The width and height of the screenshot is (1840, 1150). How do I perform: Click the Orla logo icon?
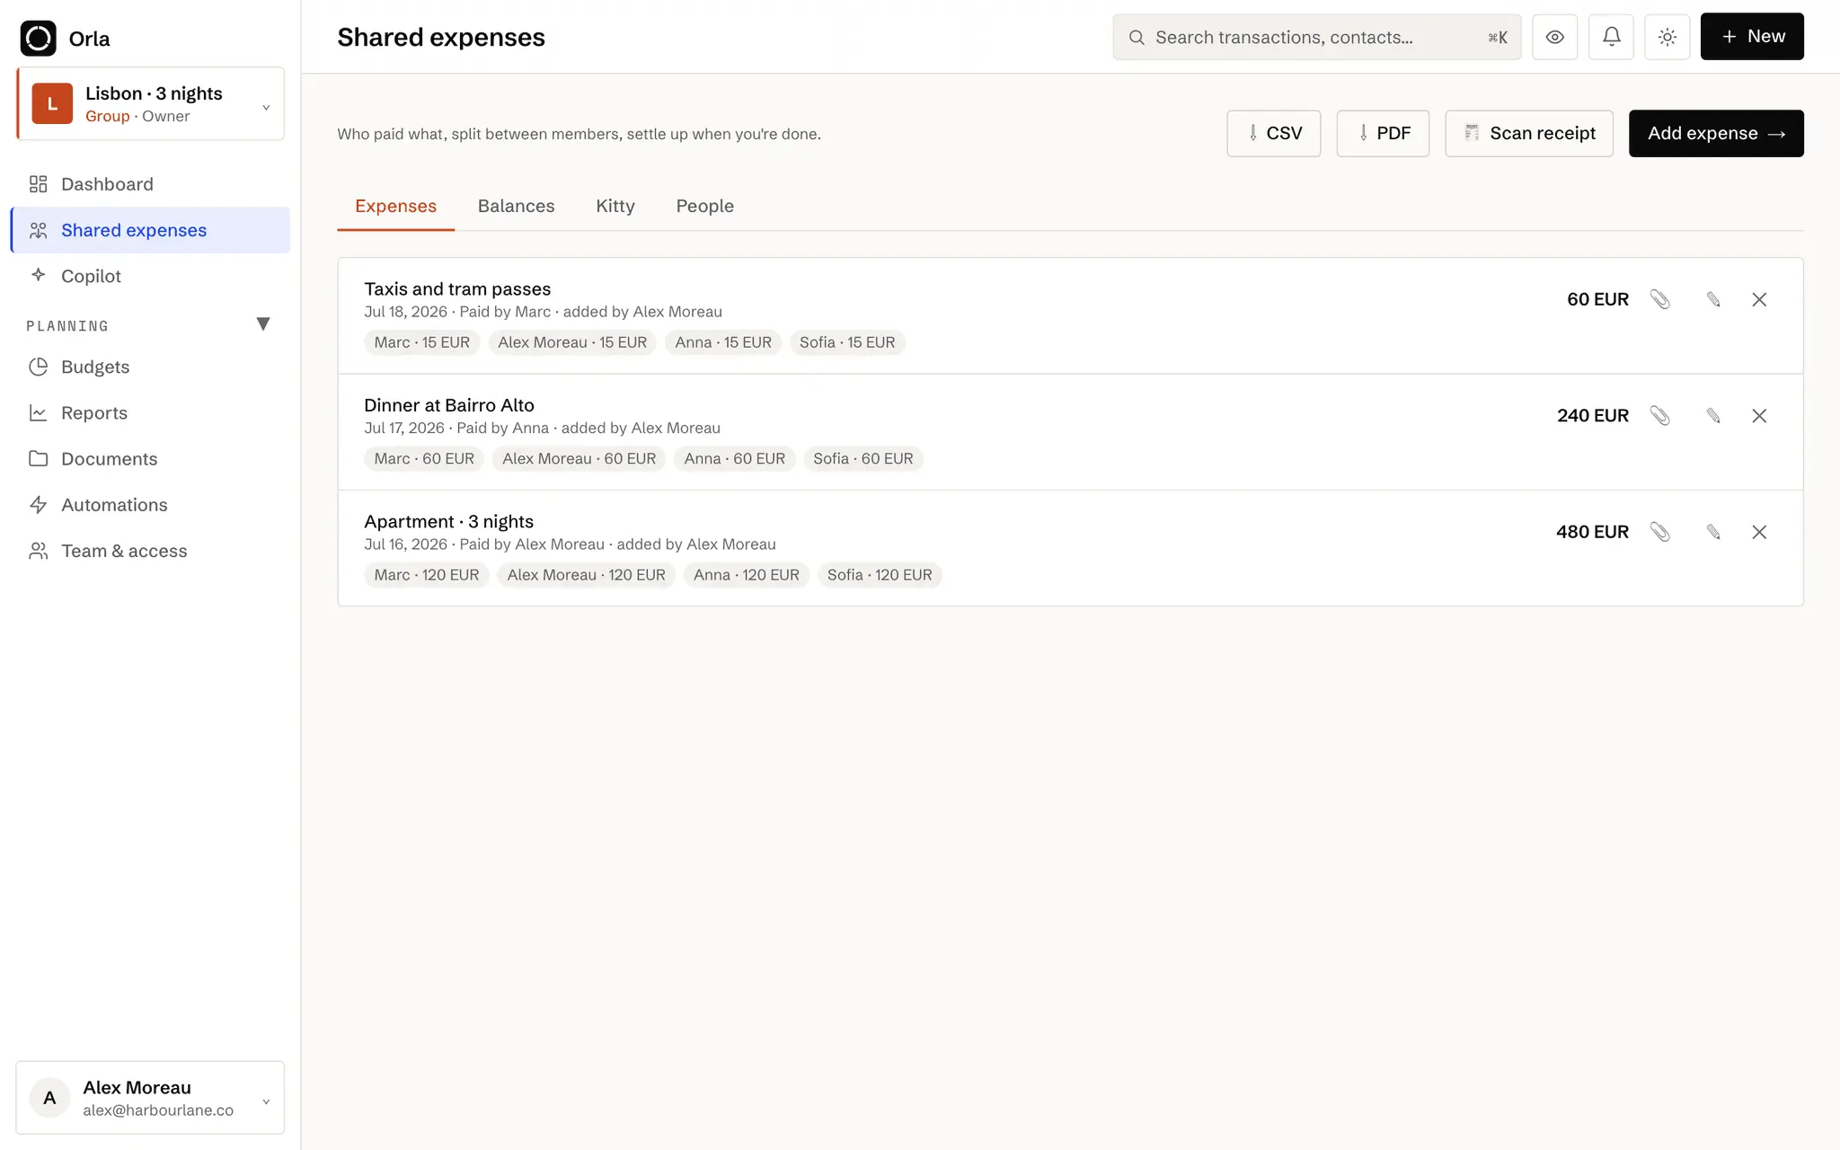pyautogui.click(x=38, y=38)
